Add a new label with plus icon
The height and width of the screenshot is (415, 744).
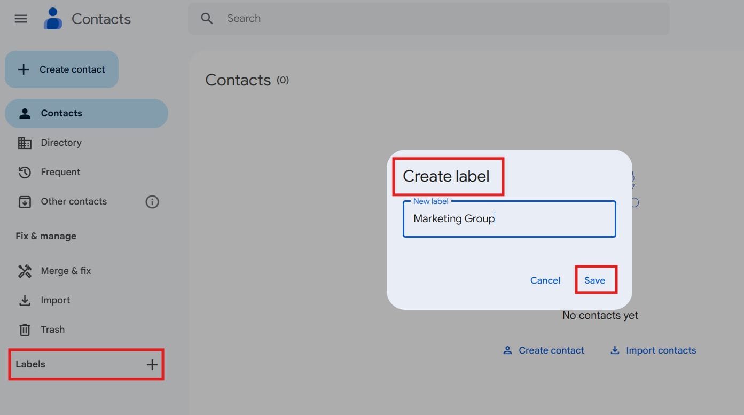tap(152, 365)
